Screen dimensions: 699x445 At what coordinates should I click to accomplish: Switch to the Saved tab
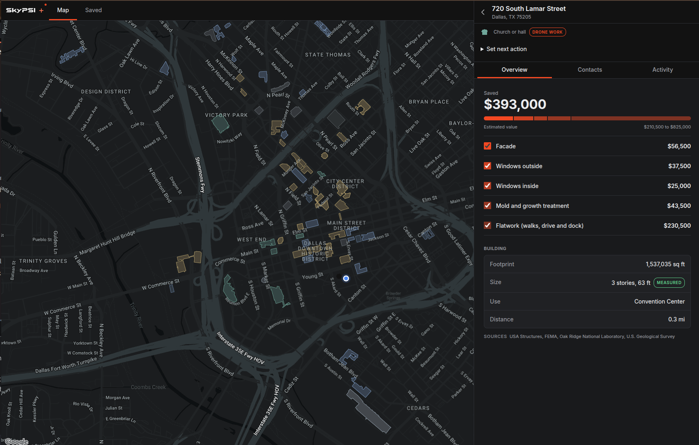[93, 10]
